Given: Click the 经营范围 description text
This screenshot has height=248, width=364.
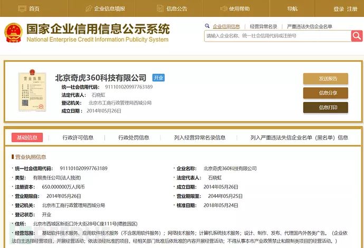Looking at the screenshot, I should tap(180, 237).
